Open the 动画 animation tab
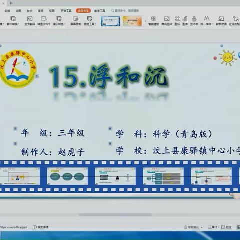This screenshot has height=240, width=240. point(18,11)
